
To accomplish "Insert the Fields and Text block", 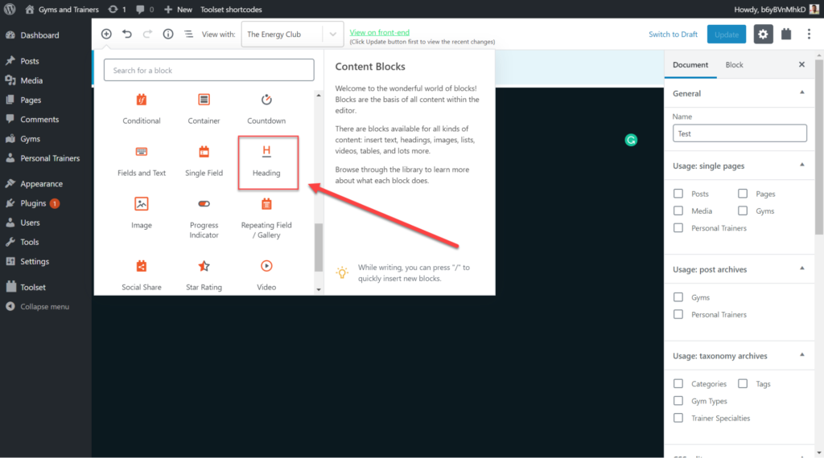I will (142, 162).
